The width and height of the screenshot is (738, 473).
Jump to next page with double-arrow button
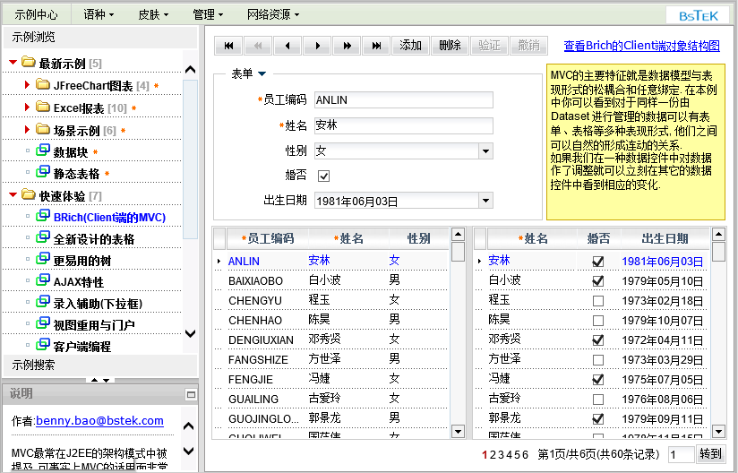click(x=347, y=46)
